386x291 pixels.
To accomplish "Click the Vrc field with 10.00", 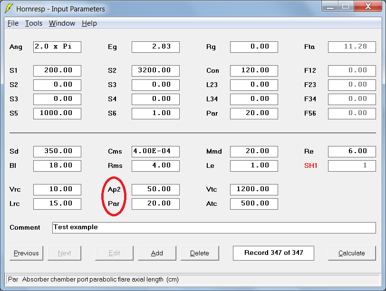I will click(x=57, y=190).
